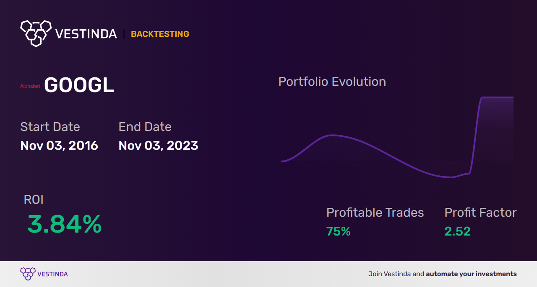537x287 pixels.
Task: Select the End Date label
Action: (x=145, y=127)
